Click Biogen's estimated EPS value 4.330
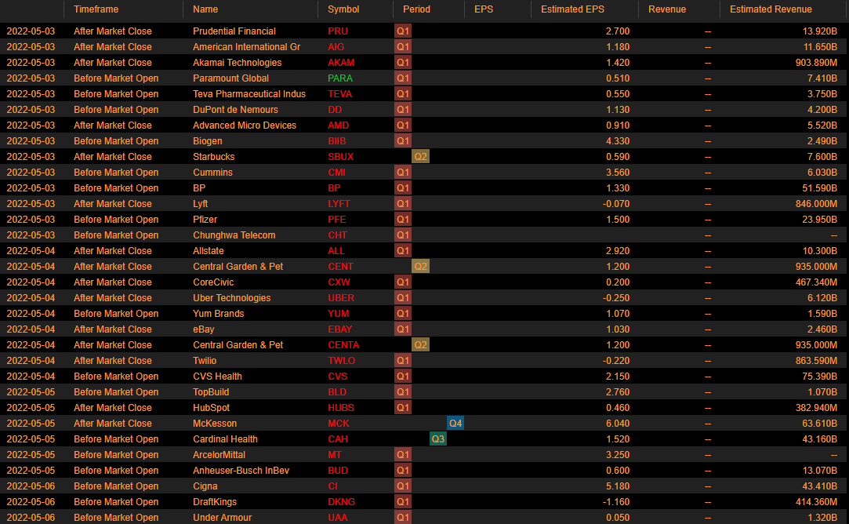The image size is (849, 524). click(x=617, y=141)
